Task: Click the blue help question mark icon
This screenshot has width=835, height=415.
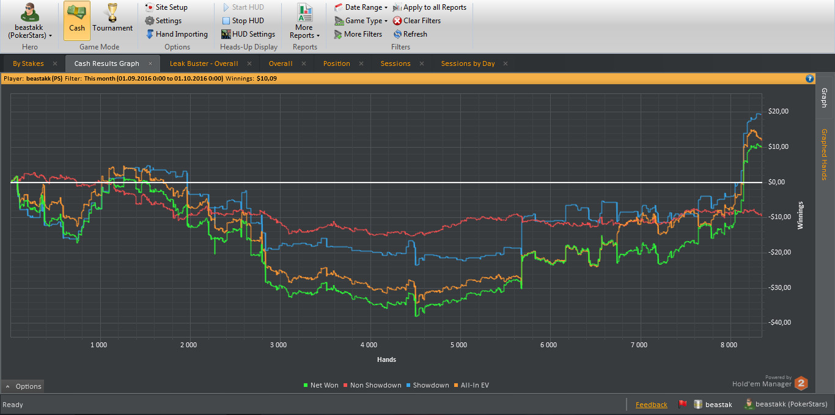Action: 810,78
